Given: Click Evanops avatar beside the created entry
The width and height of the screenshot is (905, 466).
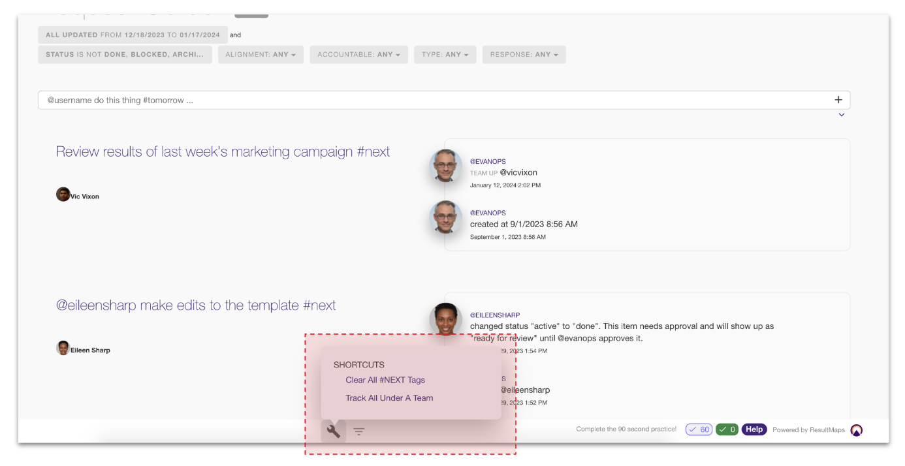Looking at the screenshot, I should (x=446, y=217).
